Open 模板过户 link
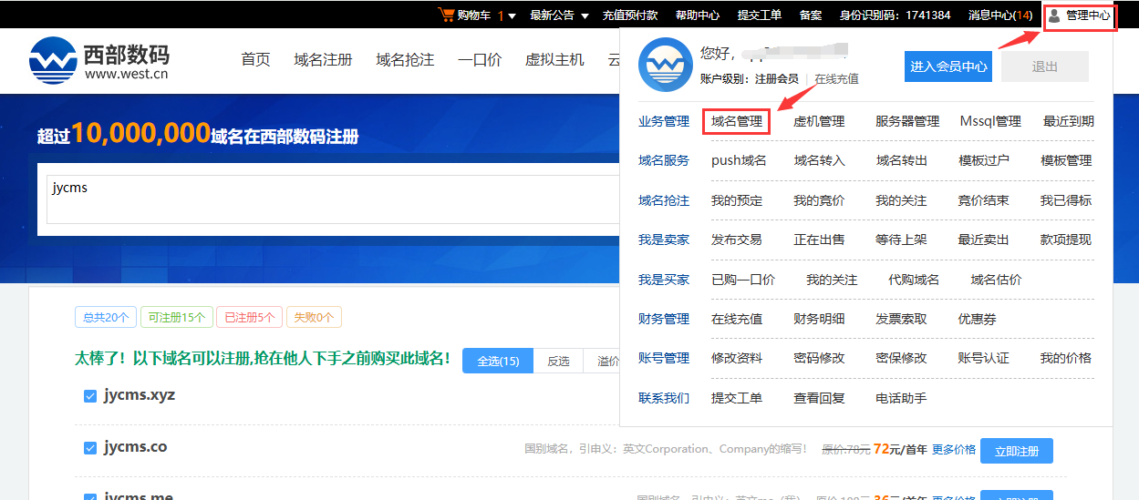The image size is (1139, 500). pyautogui.click(x=983, y=160)
